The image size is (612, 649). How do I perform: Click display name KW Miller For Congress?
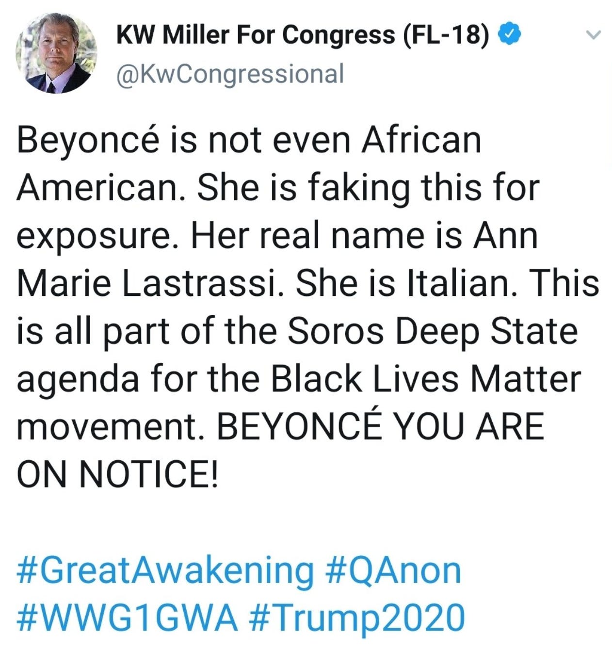(256, 35)
